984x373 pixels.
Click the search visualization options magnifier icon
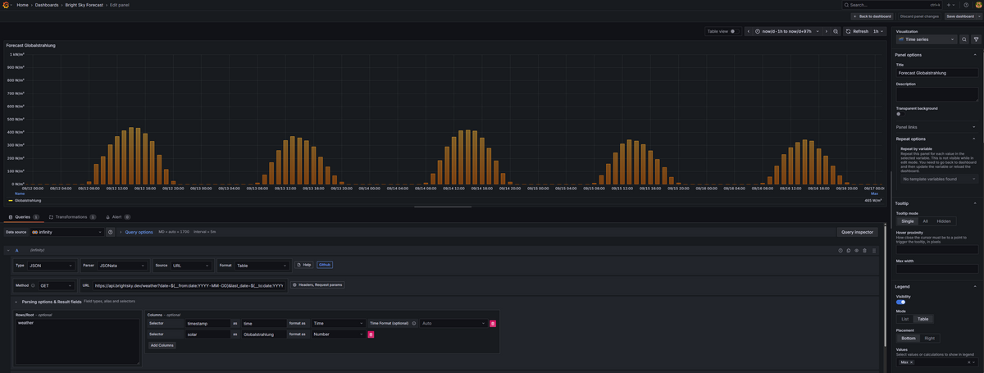964,39
